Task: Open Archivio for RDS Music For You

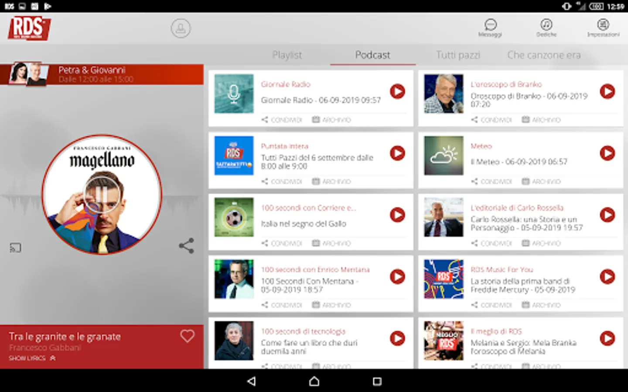Action: (x=541, y=305)
